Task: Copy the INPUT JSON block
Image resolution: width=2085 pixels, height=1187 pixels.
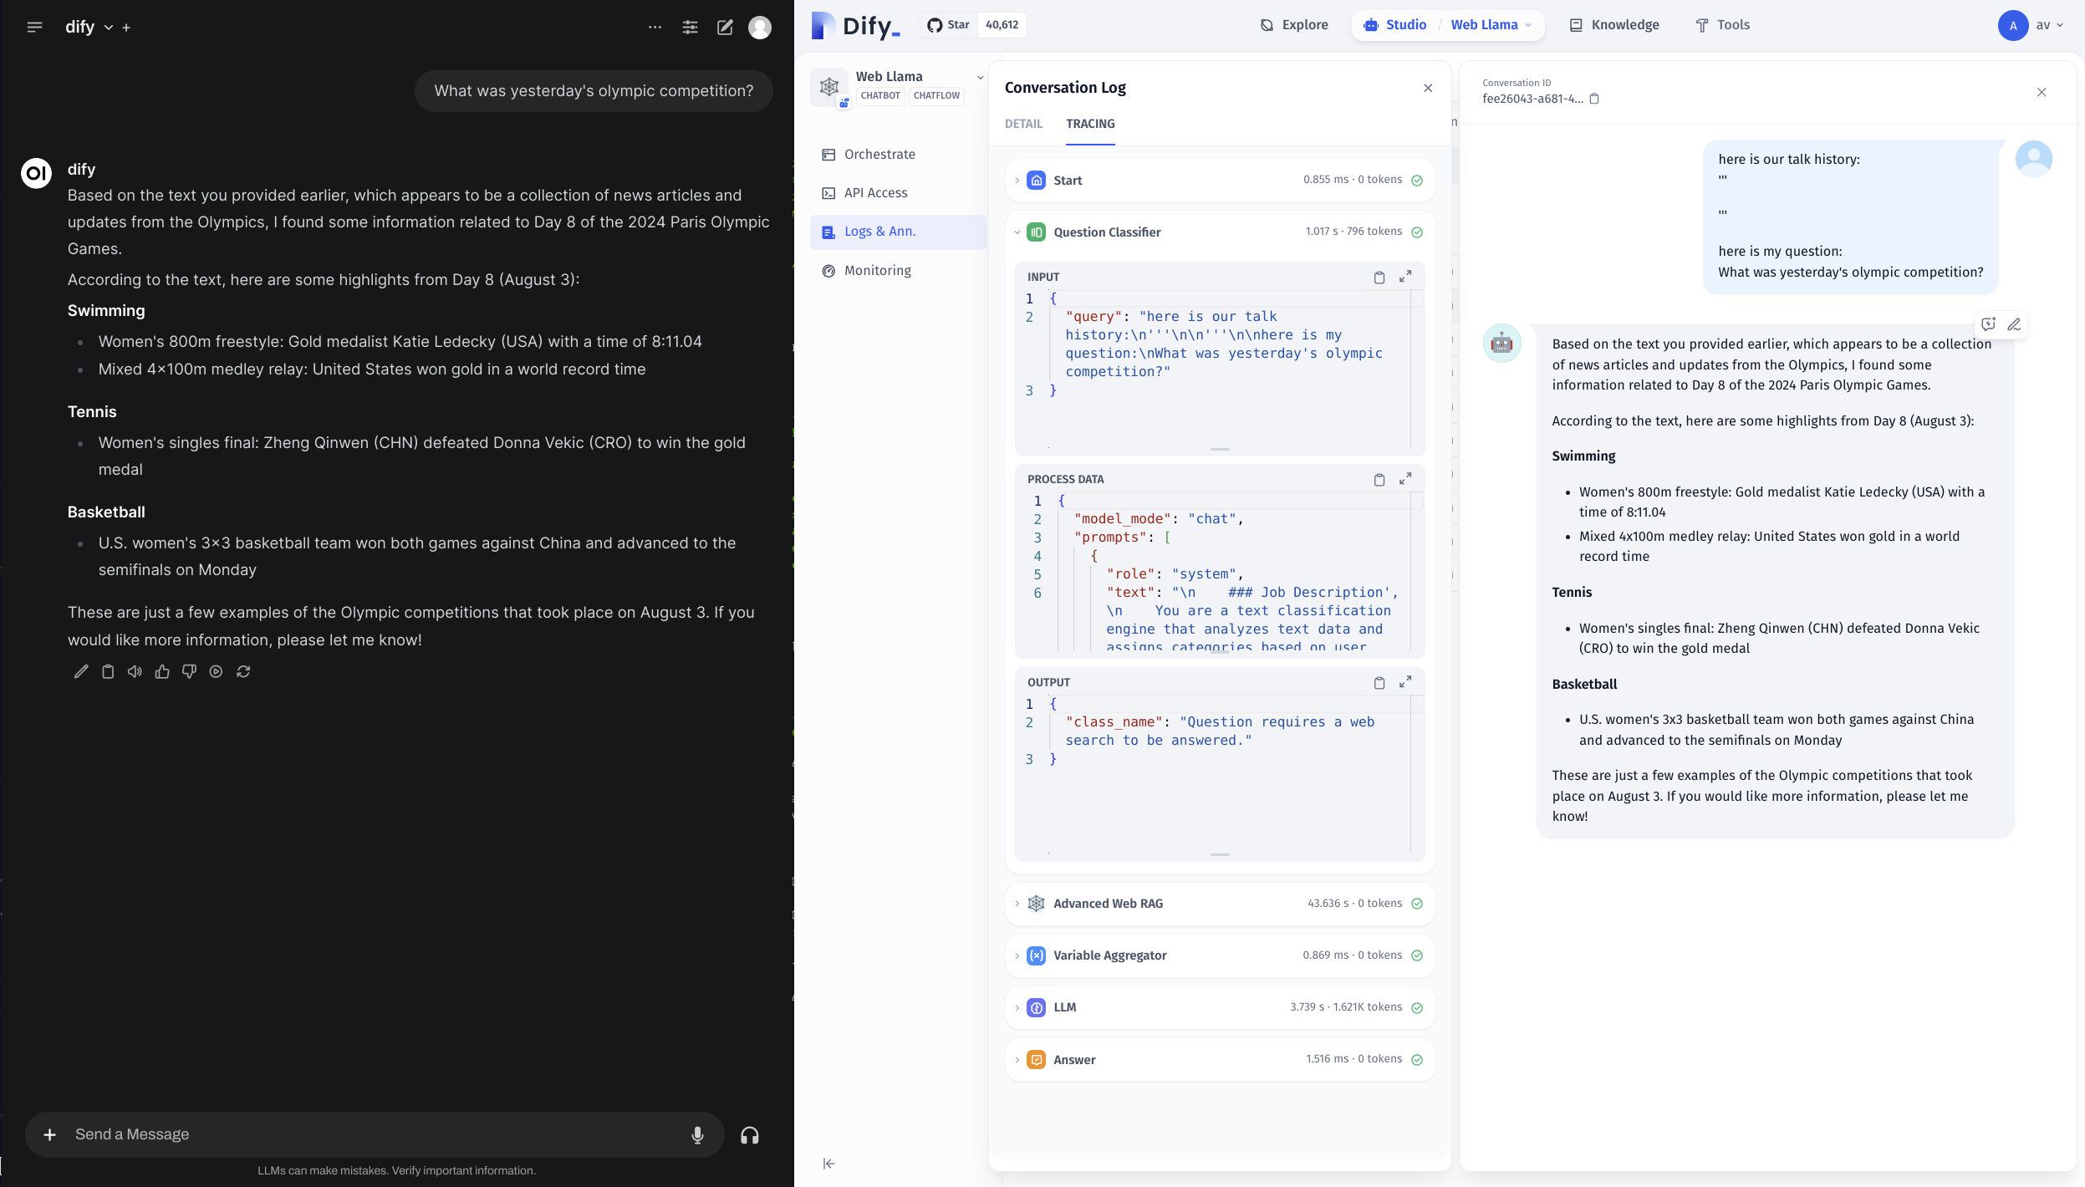Action: coord(1379,278)
